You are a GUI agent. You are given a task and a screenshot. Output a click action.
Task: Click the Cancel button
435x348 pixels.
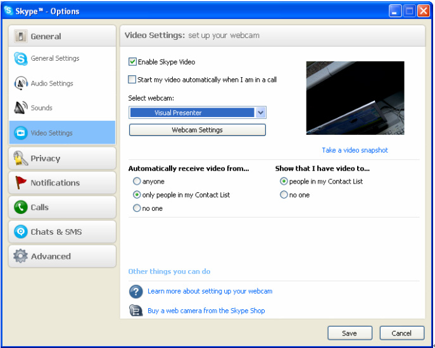401,333
